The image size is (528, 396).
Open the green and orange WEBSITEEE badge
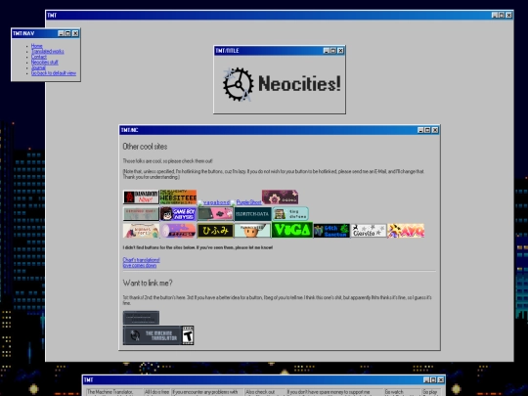(x=178, y=197)
